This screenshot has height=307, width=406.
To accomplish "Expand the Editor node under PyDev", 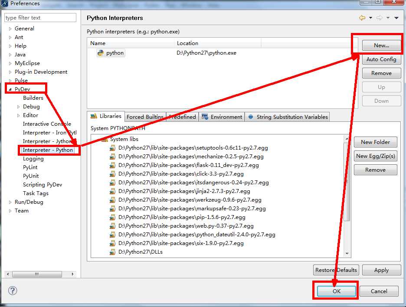I will coord(18,115).
